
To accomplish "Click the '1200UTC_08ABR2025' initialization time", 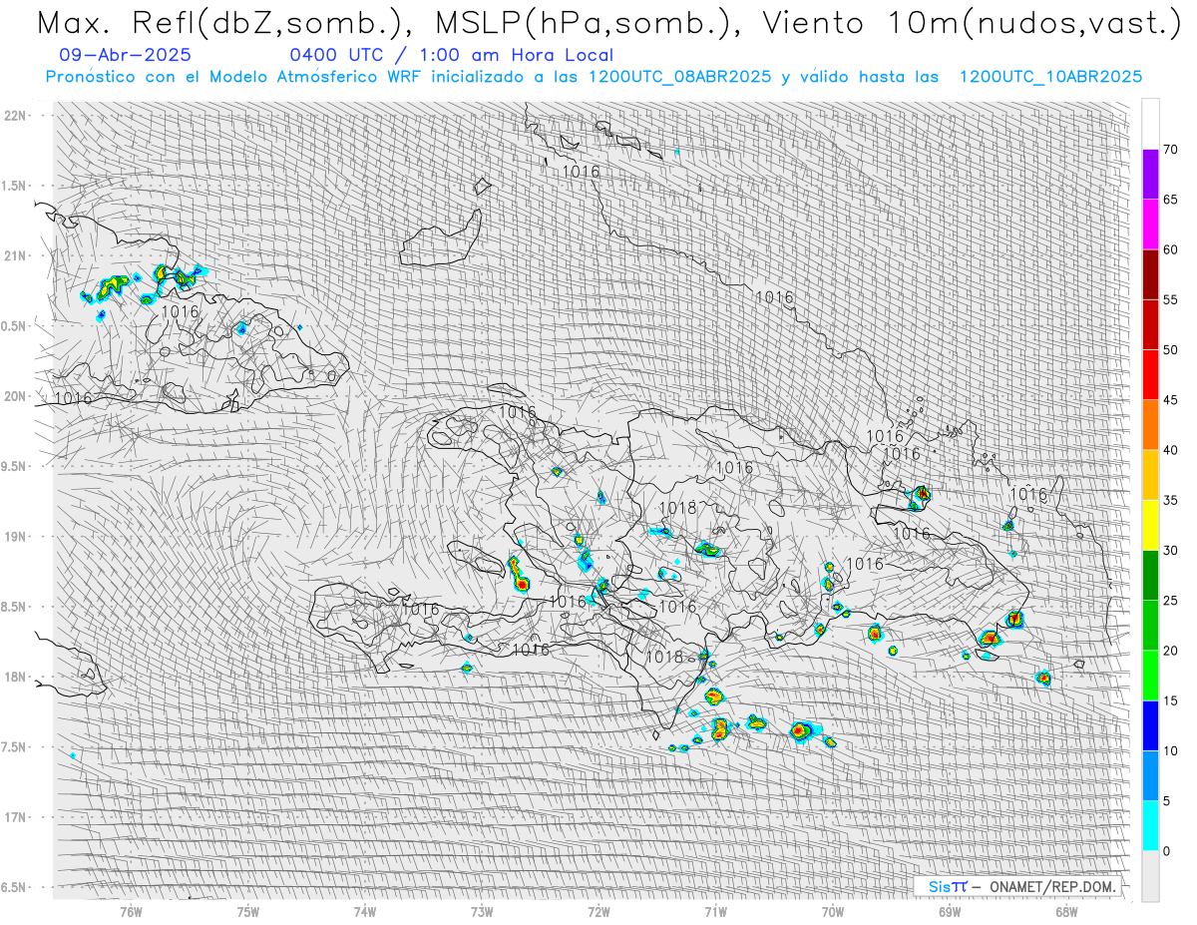I will [679, 77].
